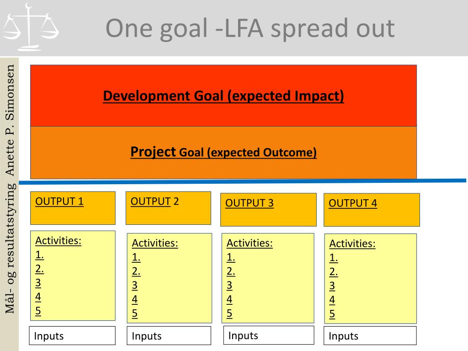Screen dimensions: 468x351
Task: Select the Inputs field below OUTPUT 1 activities
Action: (72, 335)
